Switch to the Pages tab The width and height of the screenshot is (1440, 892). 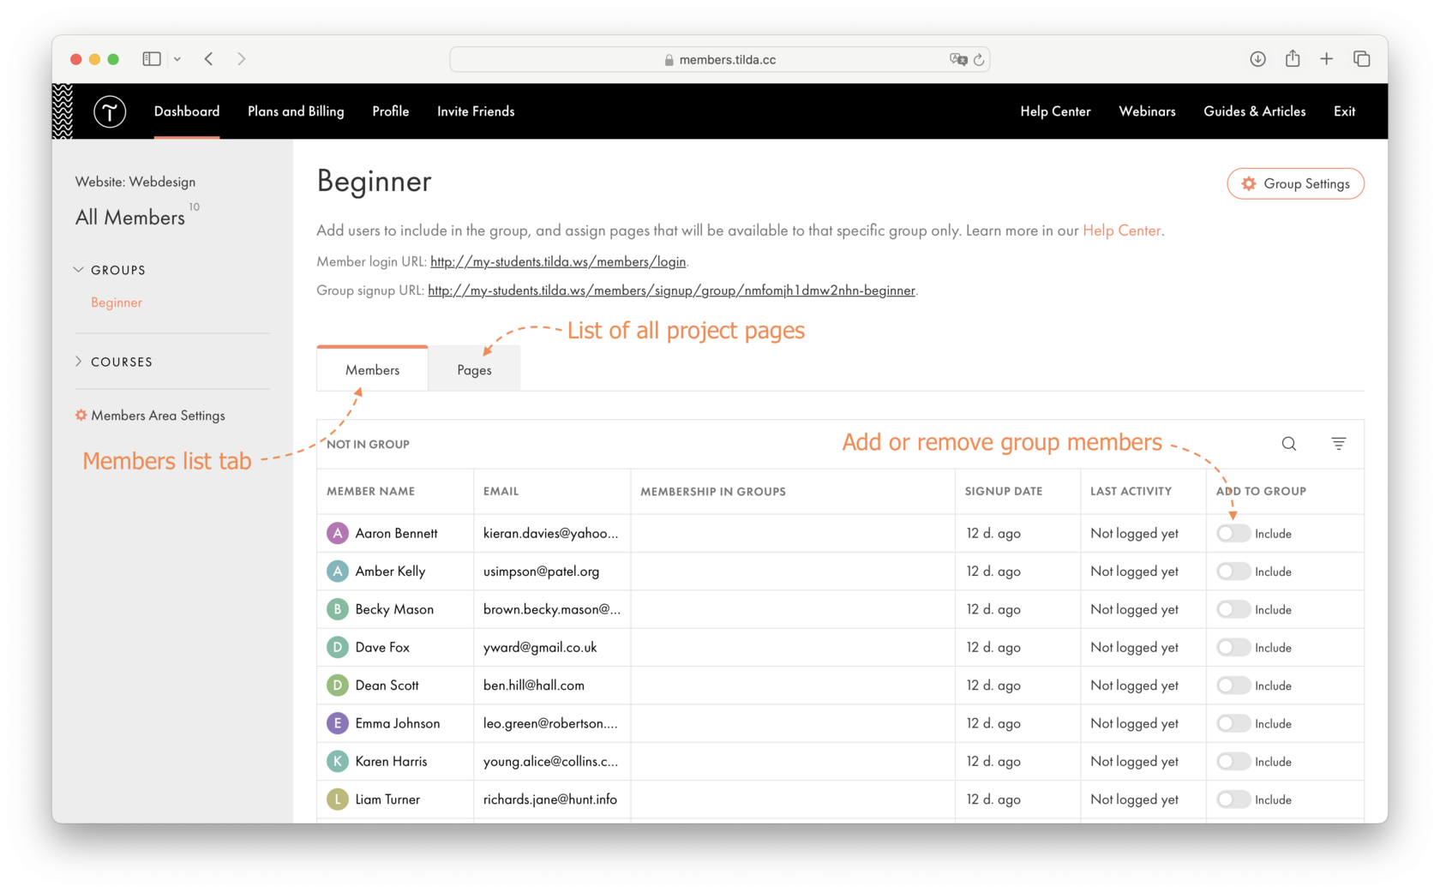[x=473, y=368]
